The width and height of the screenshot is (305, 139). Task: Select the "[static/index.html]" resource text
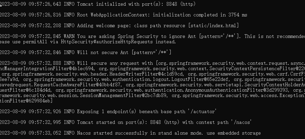tap(213, 26)
